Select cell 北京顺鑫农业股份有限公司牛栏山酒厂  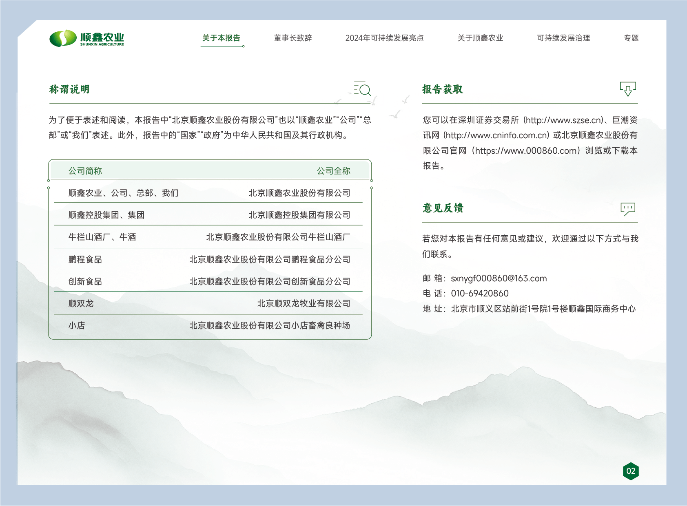point(278,237)
